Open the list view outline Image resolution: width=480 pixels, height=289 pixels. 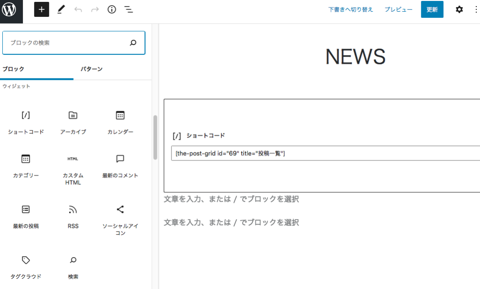pos(128,9)
